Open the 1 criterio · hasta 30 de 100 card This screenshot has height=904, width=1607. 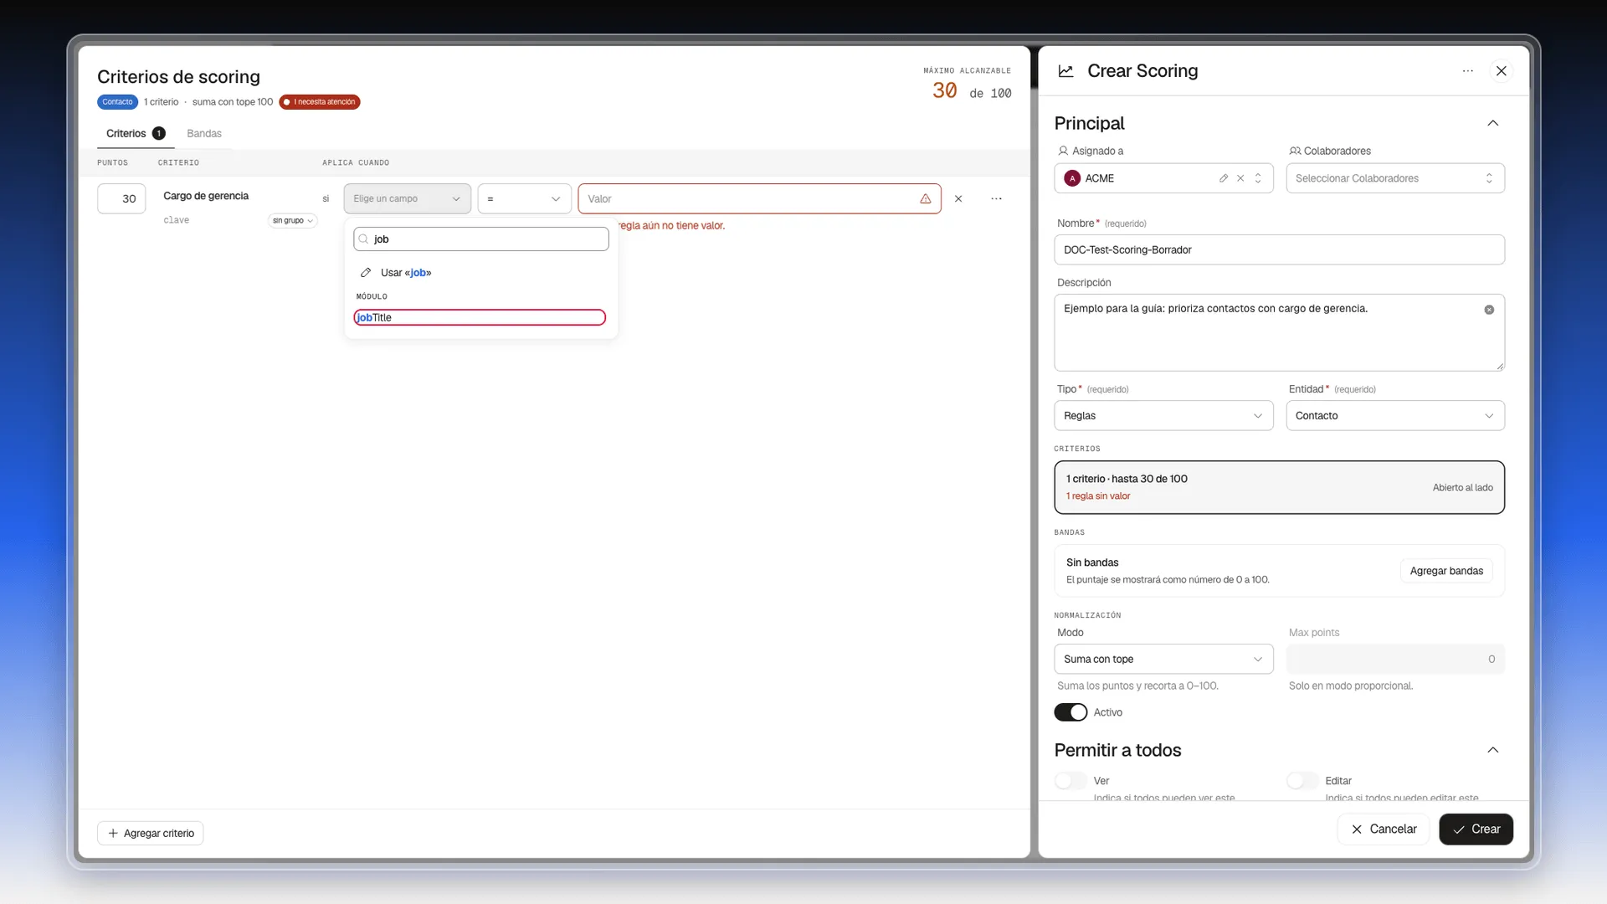click(1279, 487)
